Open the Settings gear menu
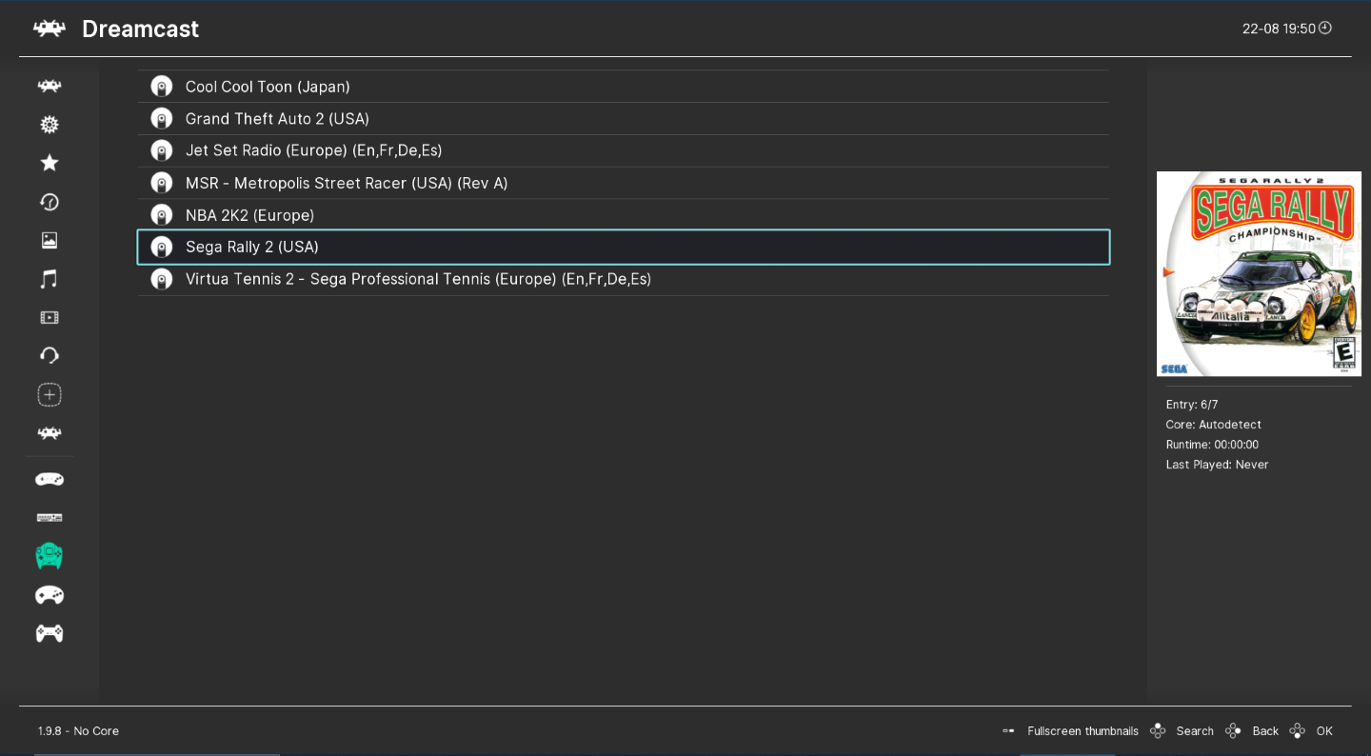The image size is (1371, 756). (x=49, y=124)
